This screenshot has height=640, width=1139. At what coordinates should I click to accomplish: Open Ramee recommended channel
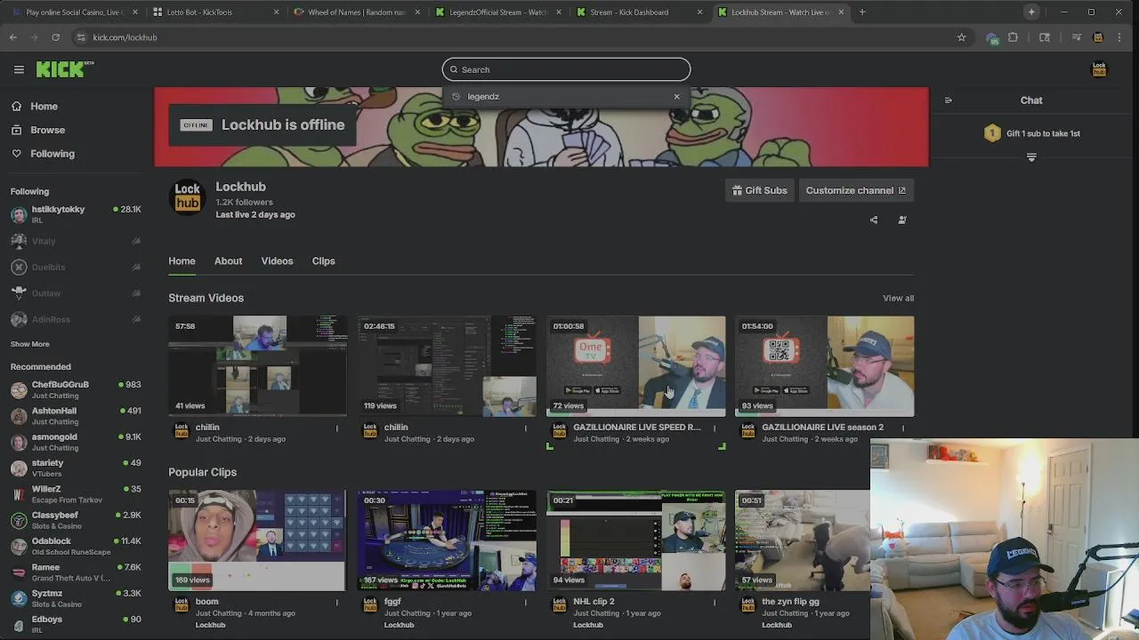[76, 572]
